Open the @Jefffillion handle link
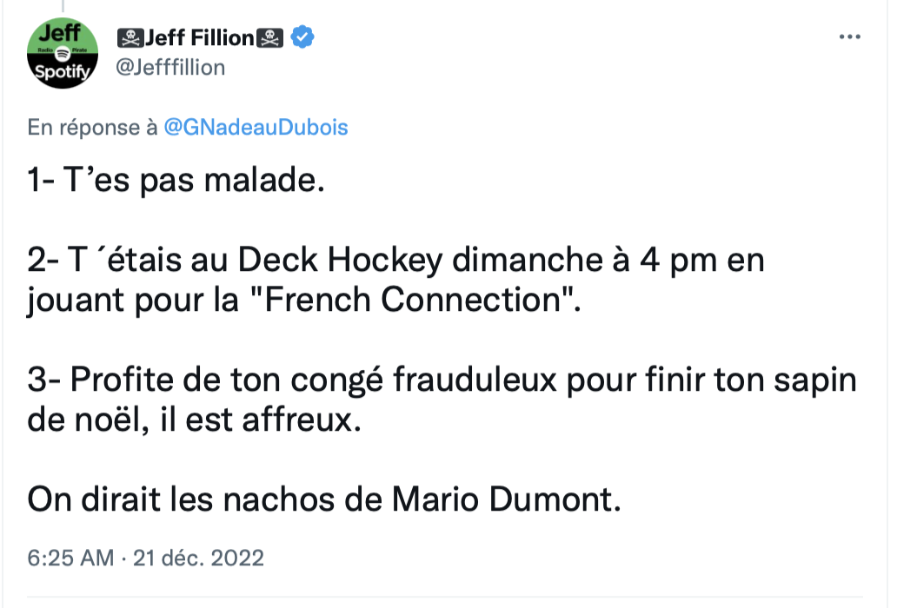 (x=170, y=68)
